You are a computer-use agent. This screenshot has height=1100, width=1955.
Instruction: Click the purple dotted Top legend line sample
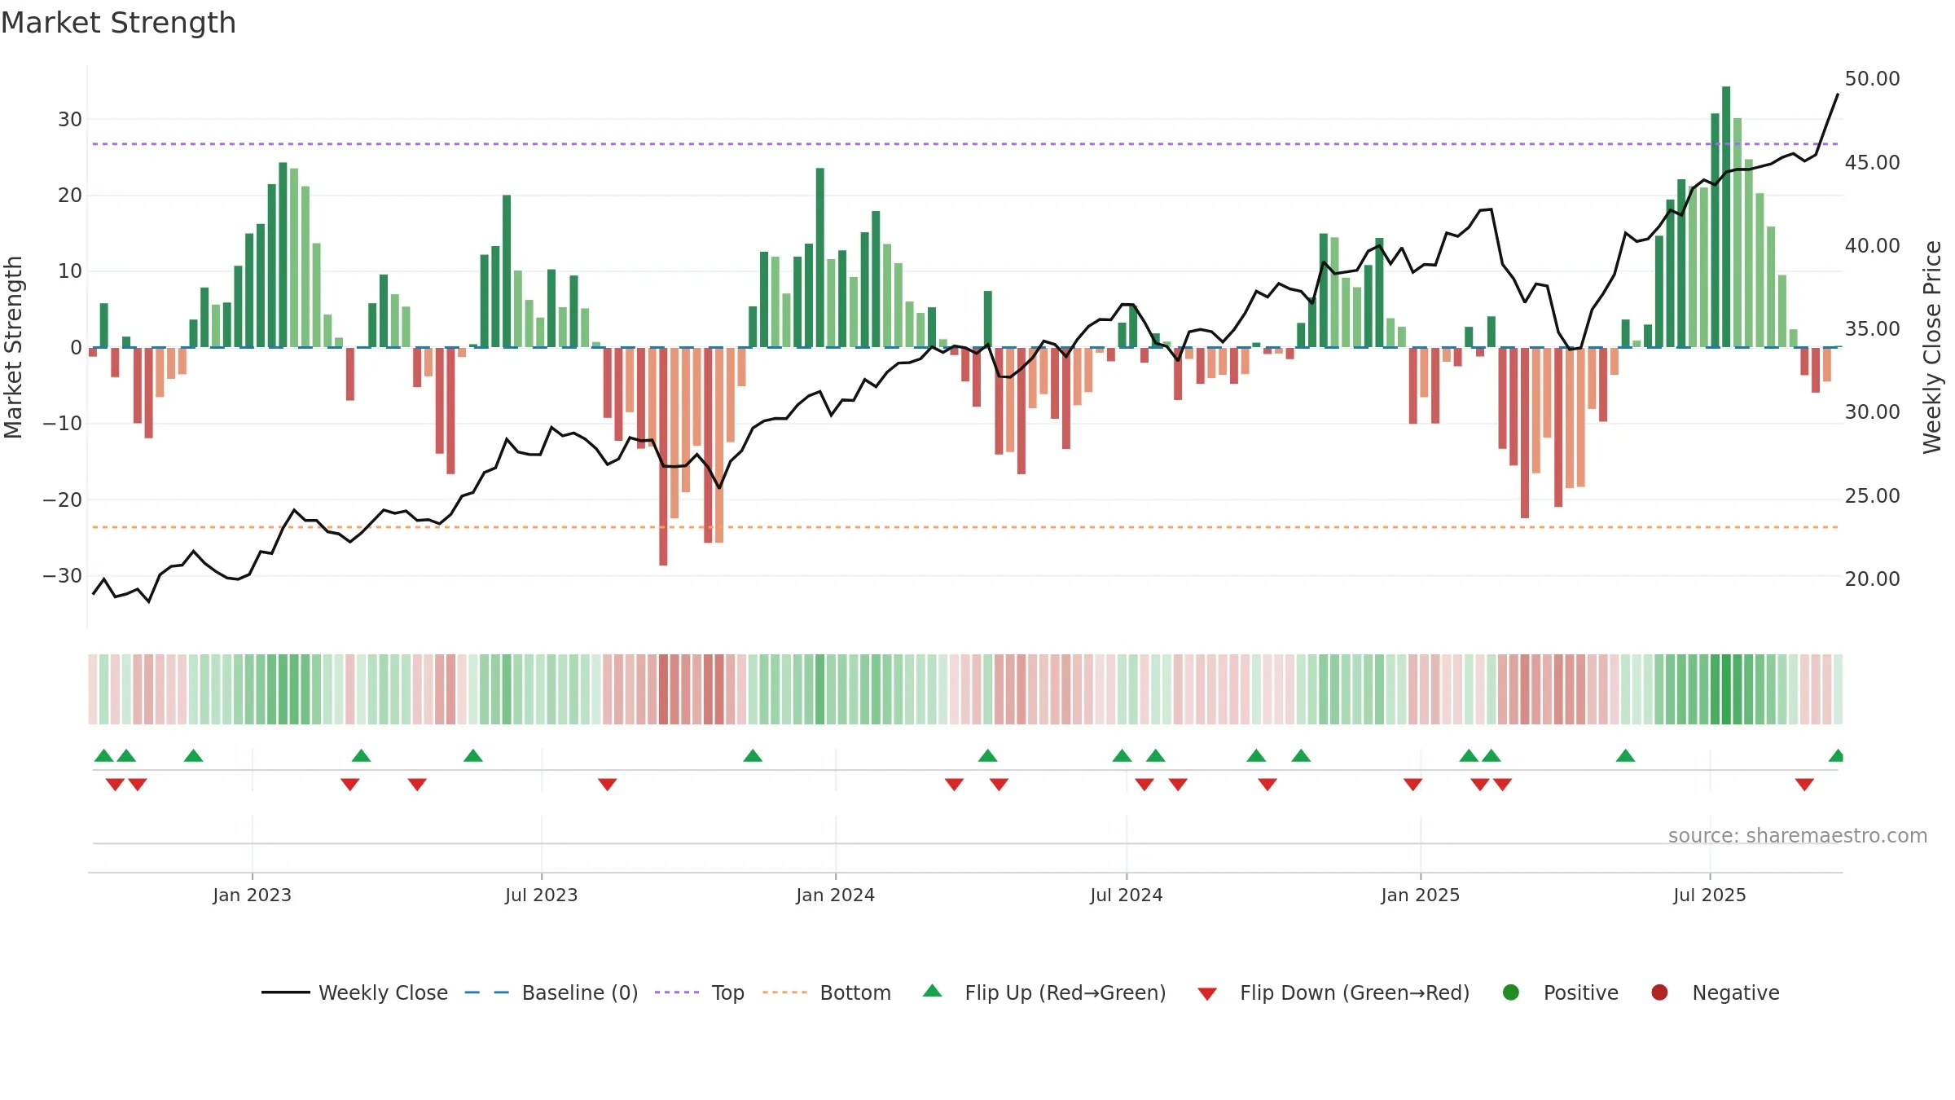pos(677,992)
